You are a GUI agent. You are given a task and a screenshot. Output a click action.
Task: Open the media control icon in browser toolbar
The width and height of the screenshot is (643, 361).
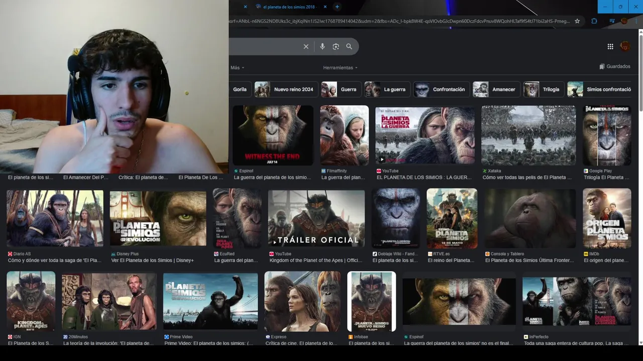point(612,21)
